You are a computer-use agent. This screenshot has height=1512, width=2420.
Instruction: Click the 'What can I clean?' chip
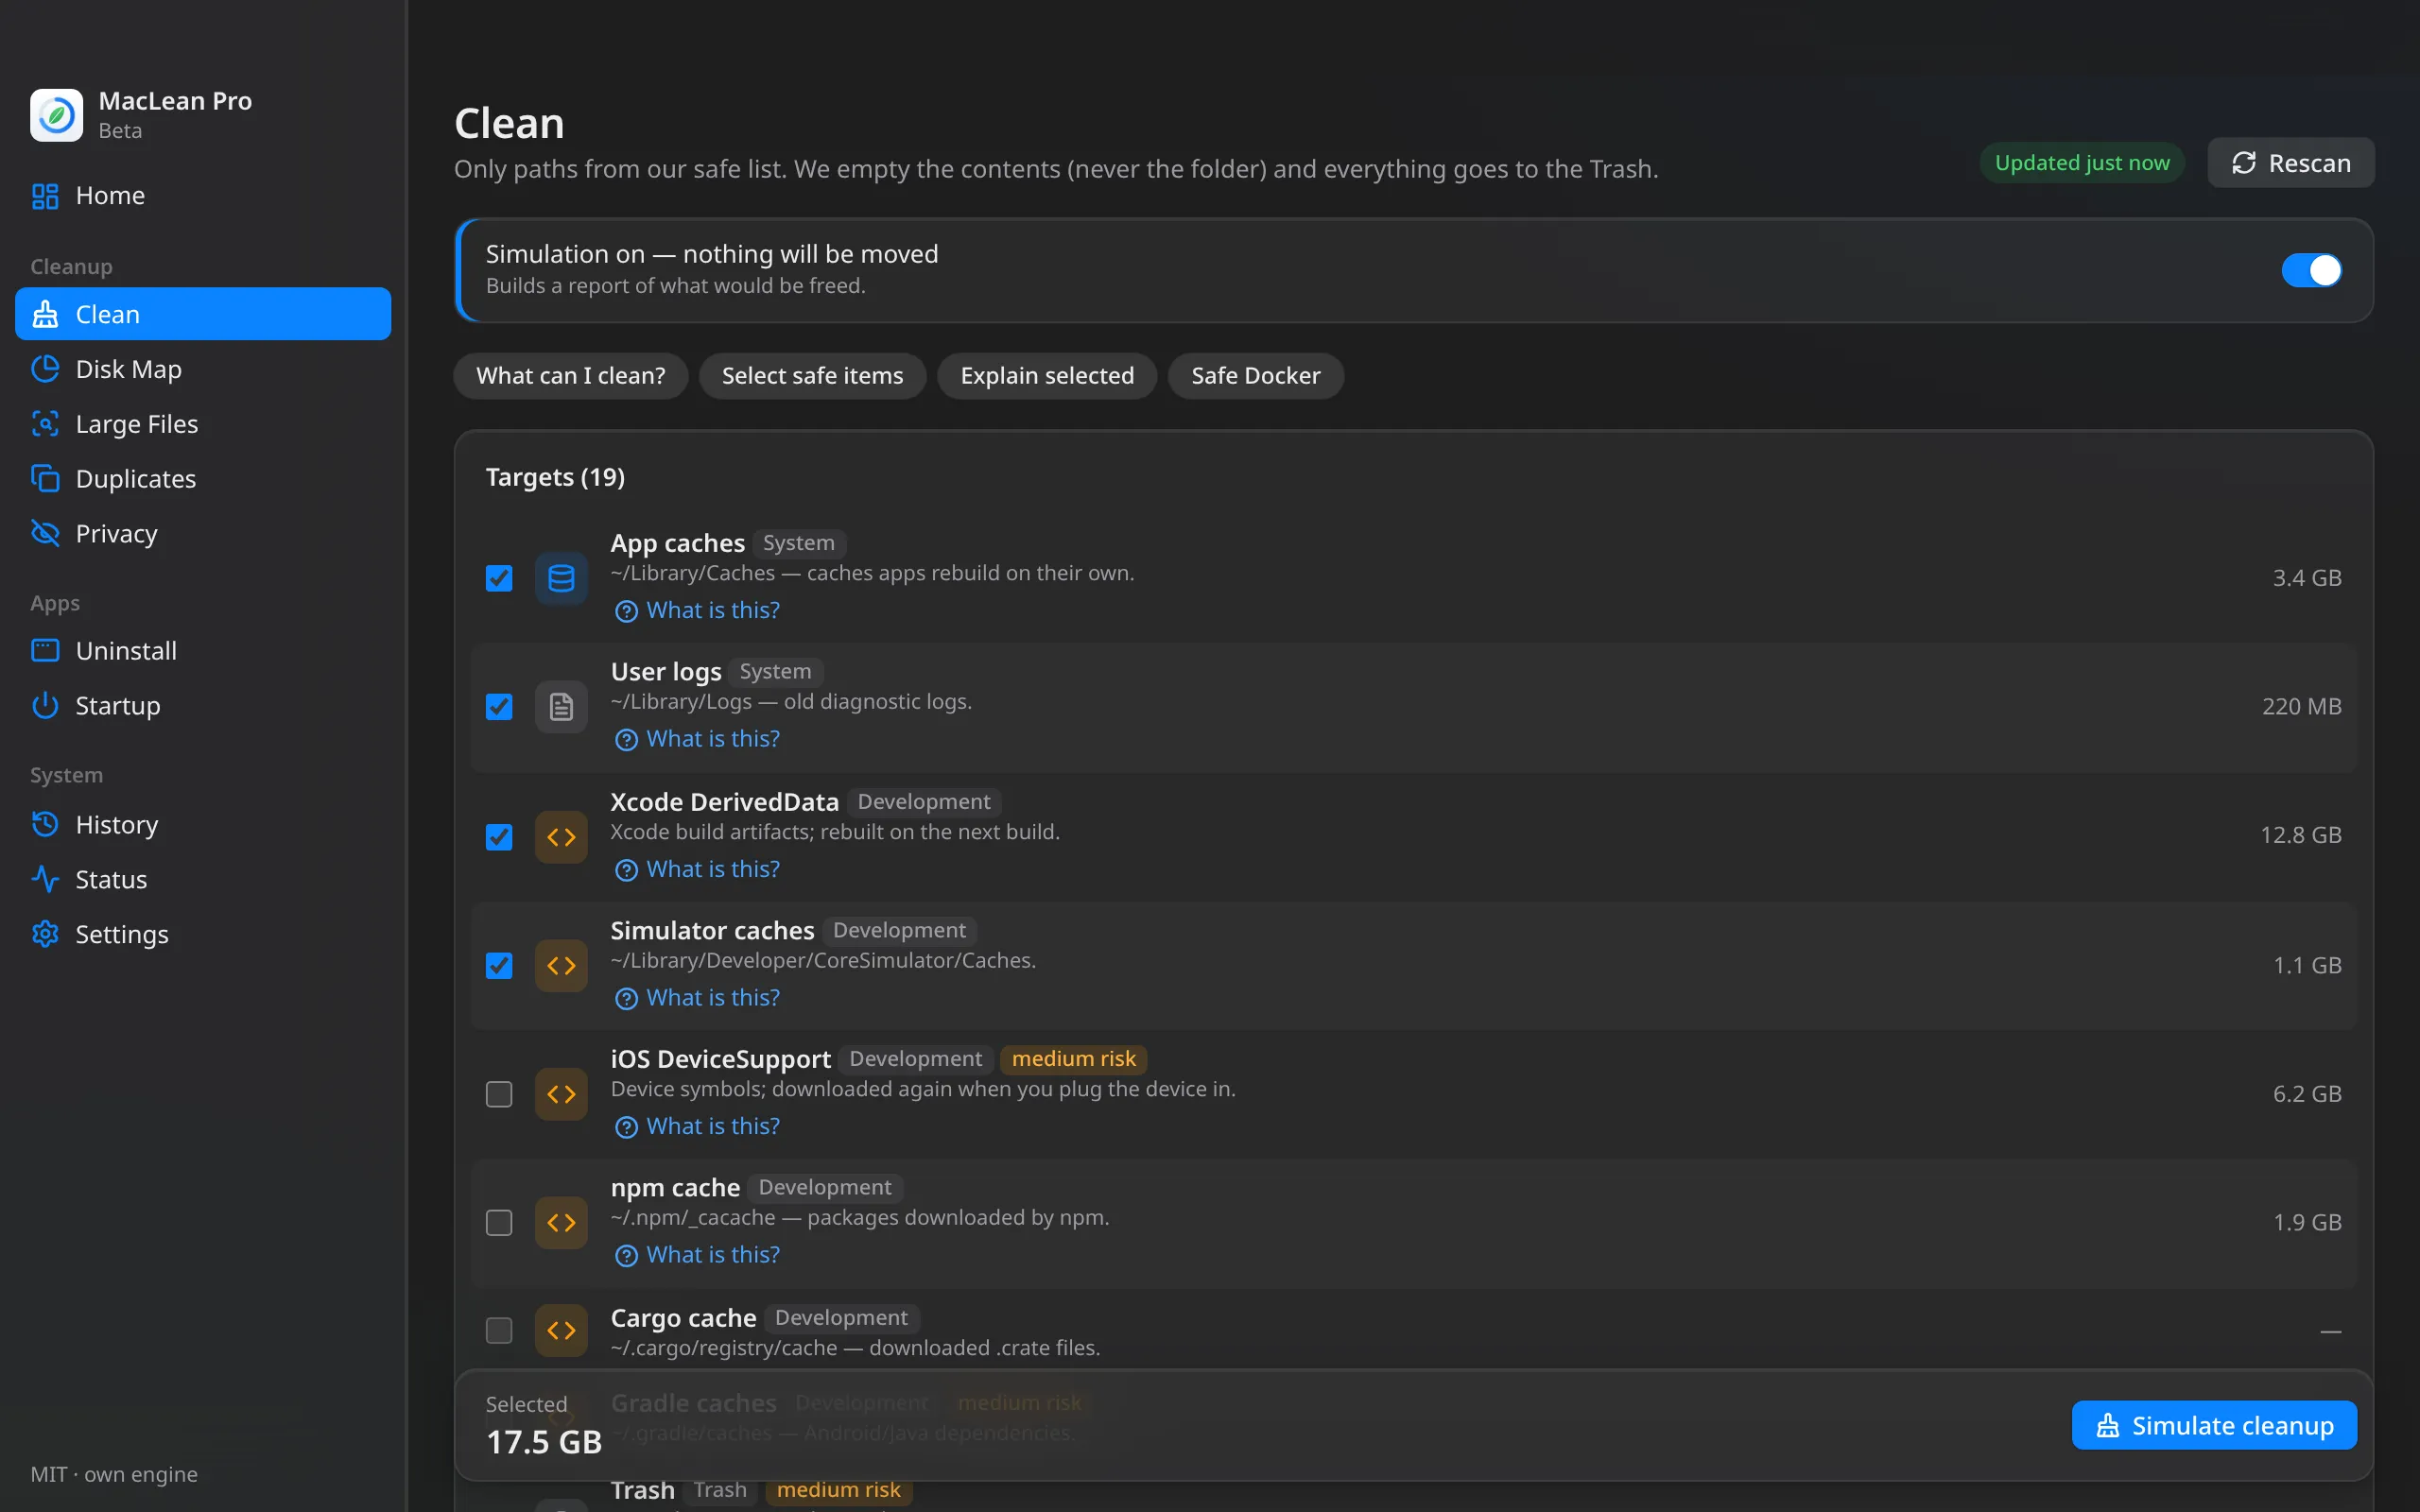[x=570, y=376]
